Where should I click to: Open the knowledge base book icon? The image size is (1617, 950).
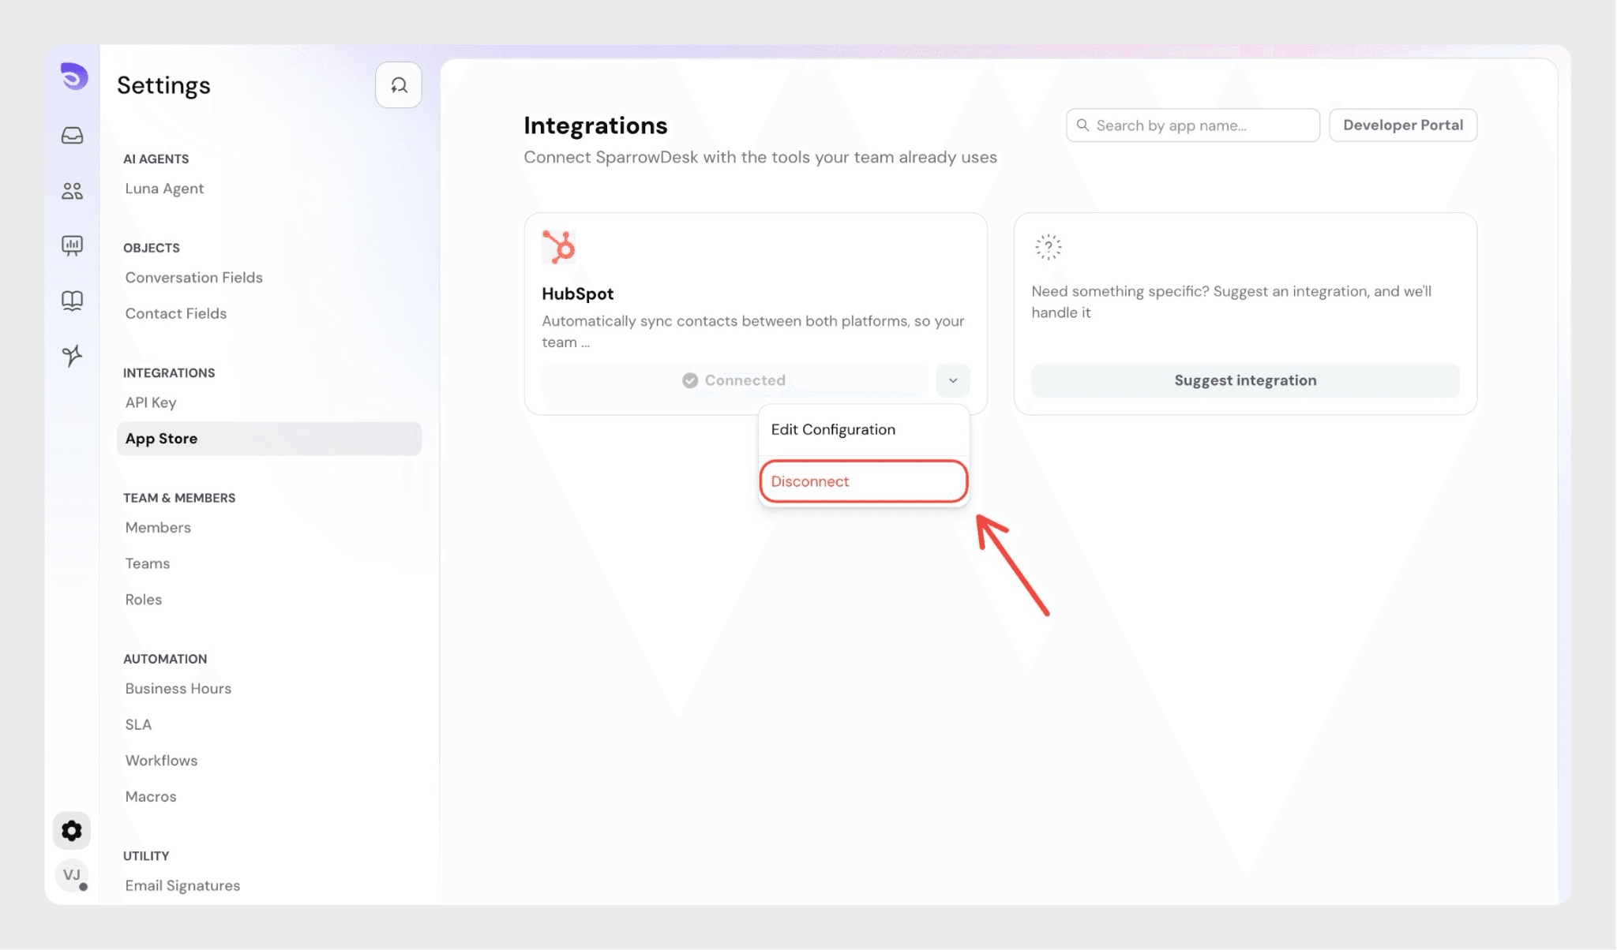click(x=72, y=301)
